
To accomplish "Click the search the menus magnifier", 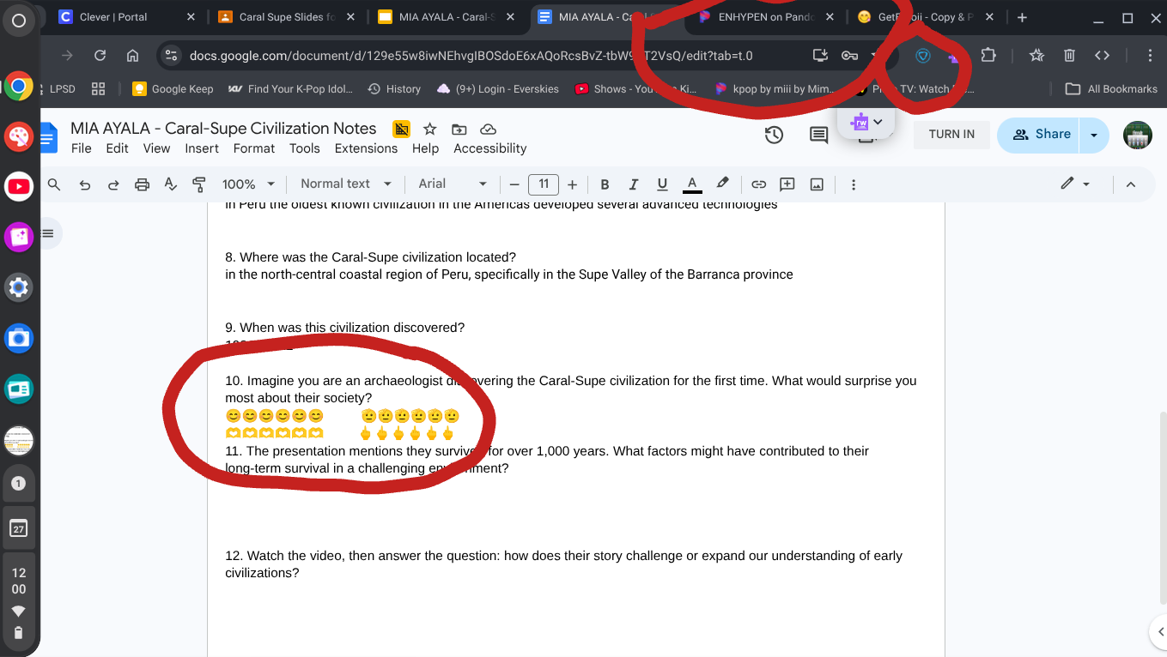I will pyautogui.click(x=54, y=184).
